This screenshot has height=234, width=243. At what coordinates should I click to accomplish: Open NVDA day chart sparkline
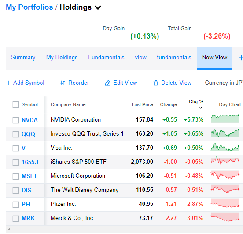coord(225,119)
